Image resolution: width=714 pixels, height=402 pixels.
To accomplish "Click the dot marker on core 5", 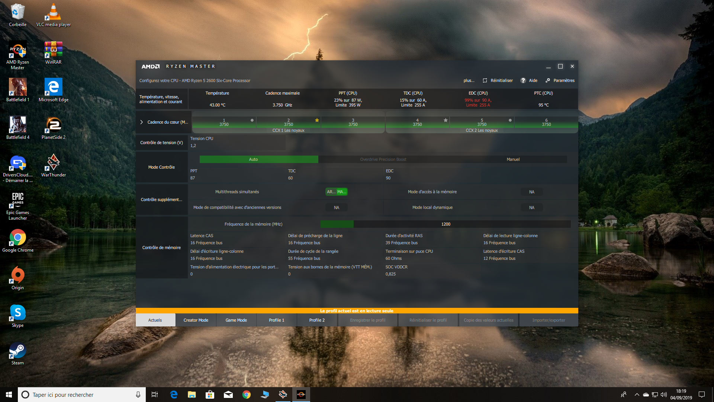I will pos(510,120).
